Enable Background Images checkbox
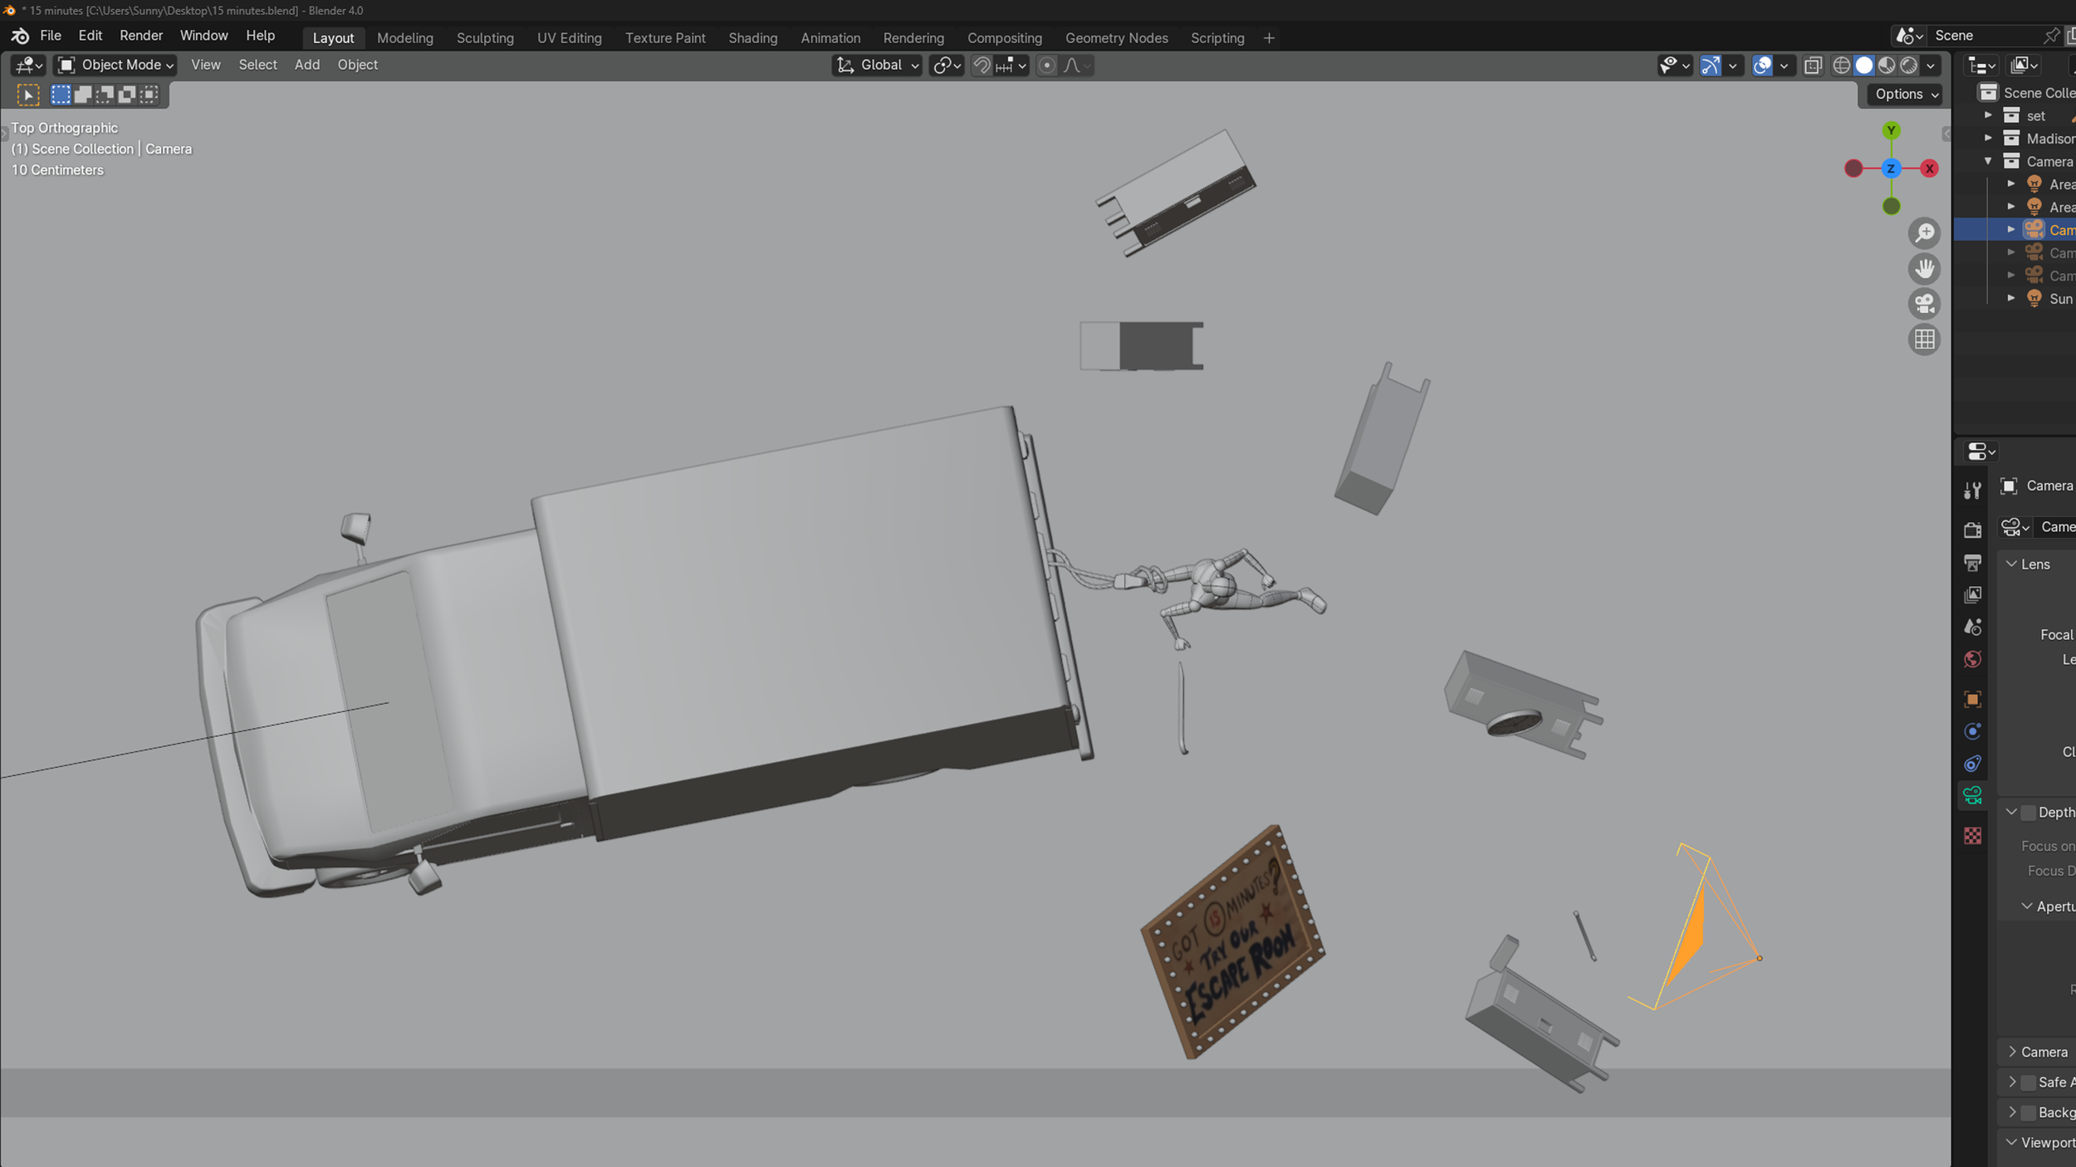Viewport: 2076px width, 1167px height. (2029, 1113)
